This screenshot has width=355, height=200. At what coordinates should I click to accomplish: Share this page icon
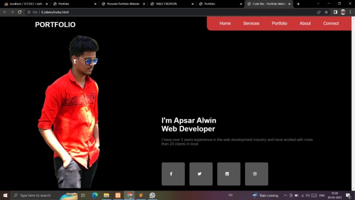pos(318,12)
